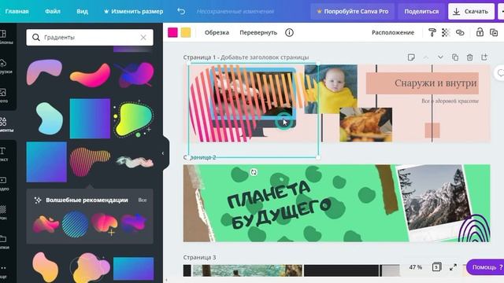Toggle the lock icon

[480, 32]
